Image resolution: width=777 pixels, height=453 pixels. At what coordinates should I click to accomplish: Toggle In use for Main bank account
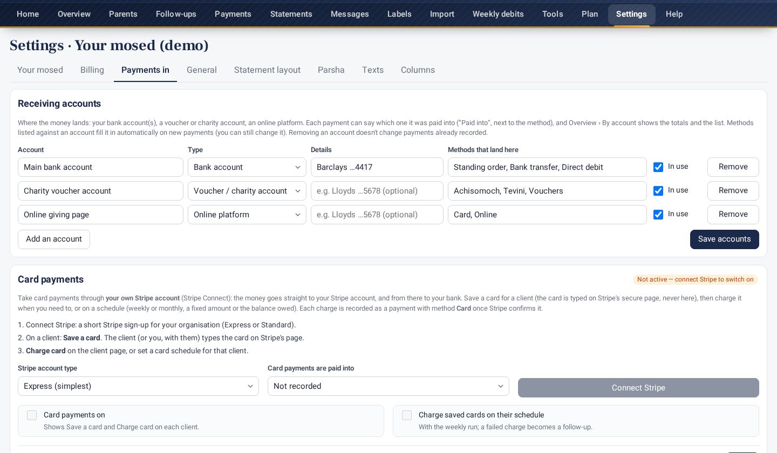tap(658, 167)
